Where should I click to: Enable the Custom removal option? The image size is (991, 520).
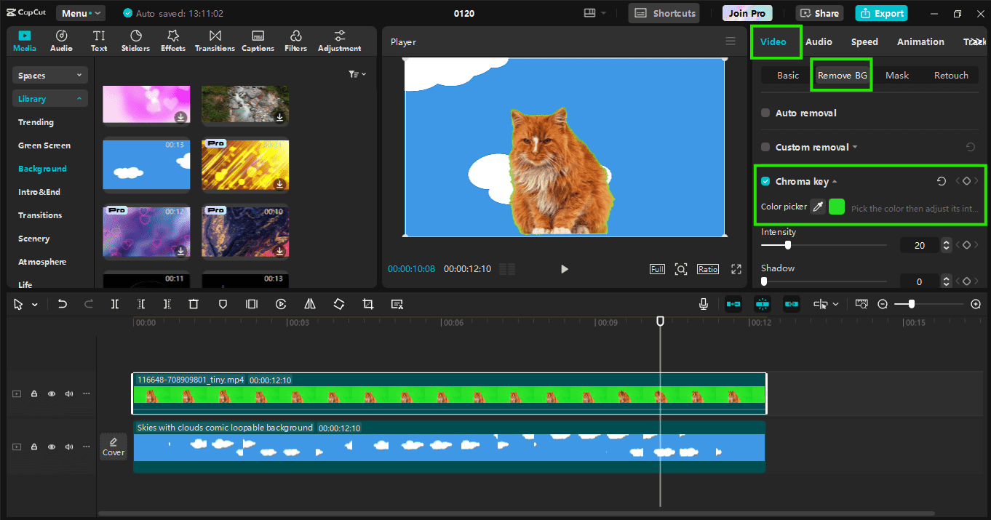pos(765,147)
